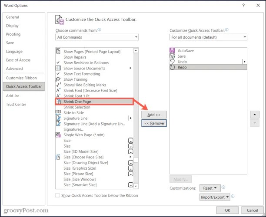Screen dimensions: 266x217
Task: Select the Shrink Font Decrease Font Size icon
Action: [x=58, y=90]
